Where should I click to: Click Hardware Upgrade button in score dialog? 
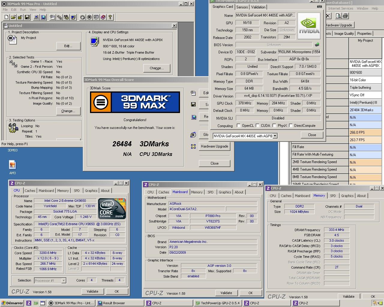pyautogui.click(x=214, y=146)
